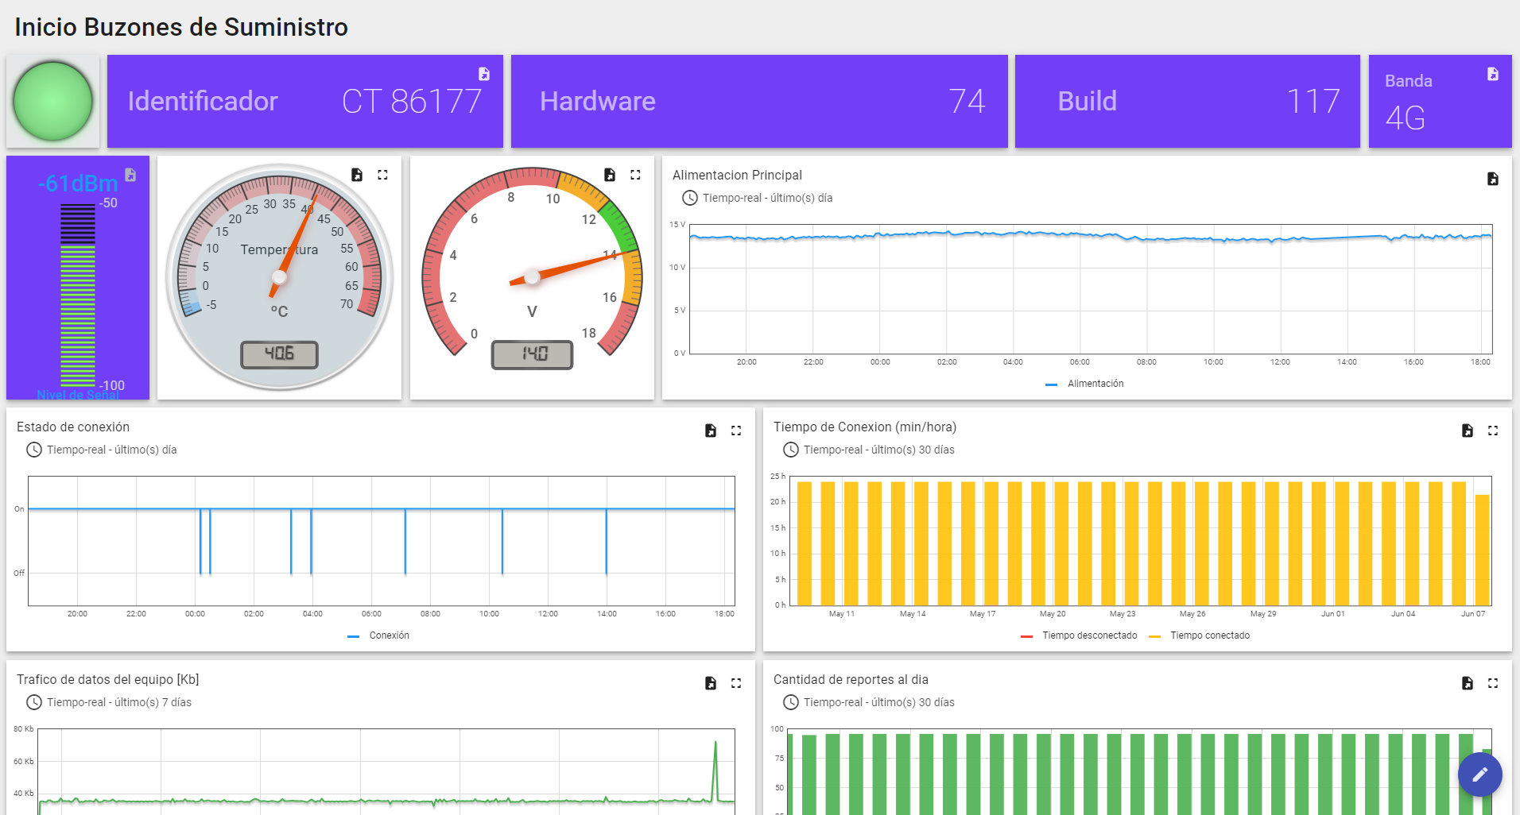Click export icon on Identificador card

pyautogui.click(x=483, y=74)
